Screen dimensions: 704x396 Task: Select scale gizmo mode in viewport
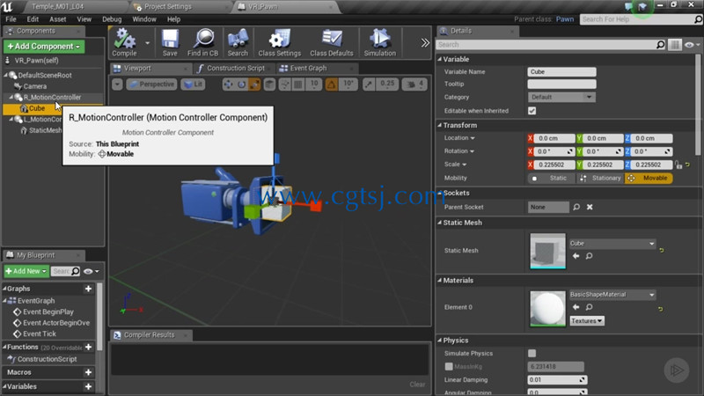[x=254, y=84]
